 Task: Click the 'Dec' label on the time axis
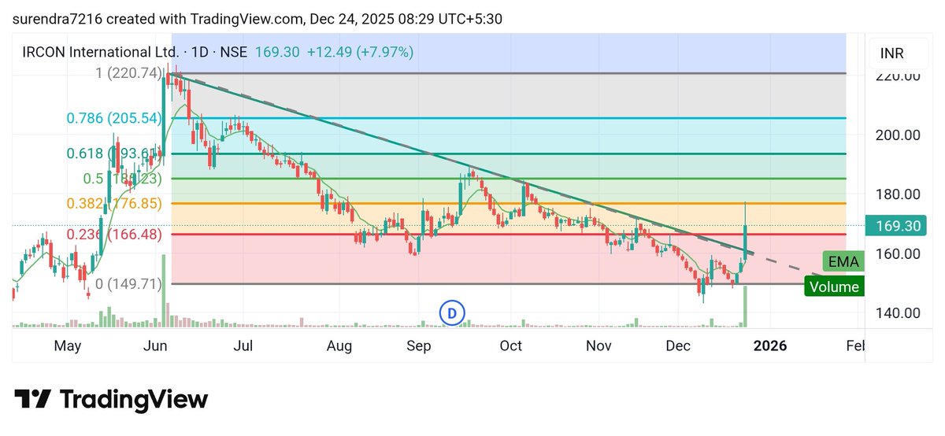click(x=678, y=345)
